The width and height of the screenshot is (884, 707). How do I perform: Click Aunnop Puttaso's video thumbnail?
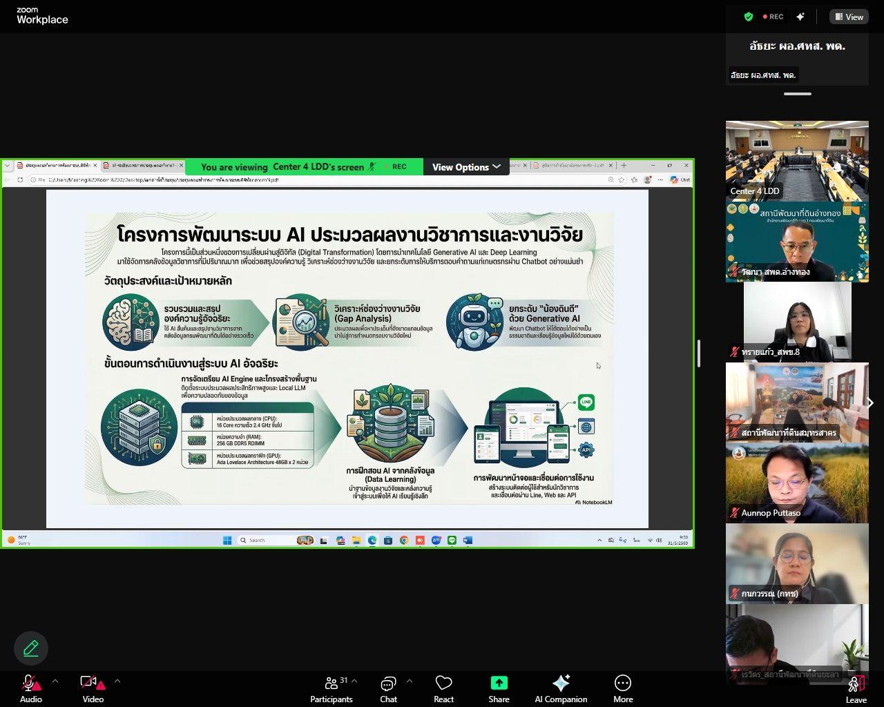(797, 482)
